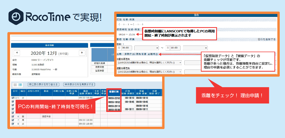This screenshot has width=285, height=138.
Task: Select virtual punch cell 08:55-20:13
Action: [114, 106]
